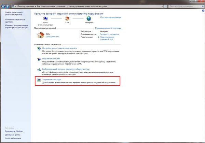Open Свойства браузера link

pyautogui.click(x=13, y=138)
